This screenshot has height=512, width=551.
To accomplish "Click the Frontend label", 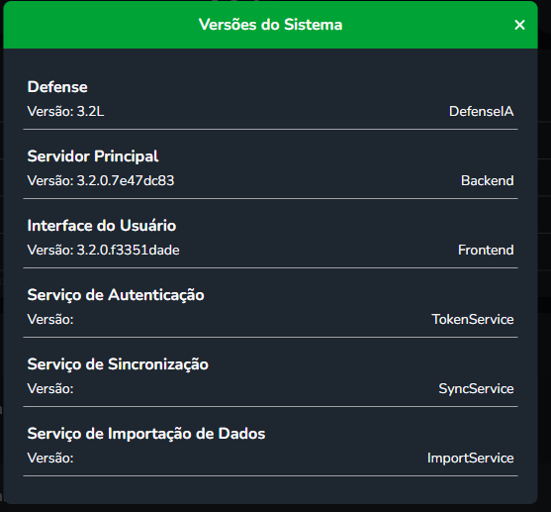I will [486, 251].
